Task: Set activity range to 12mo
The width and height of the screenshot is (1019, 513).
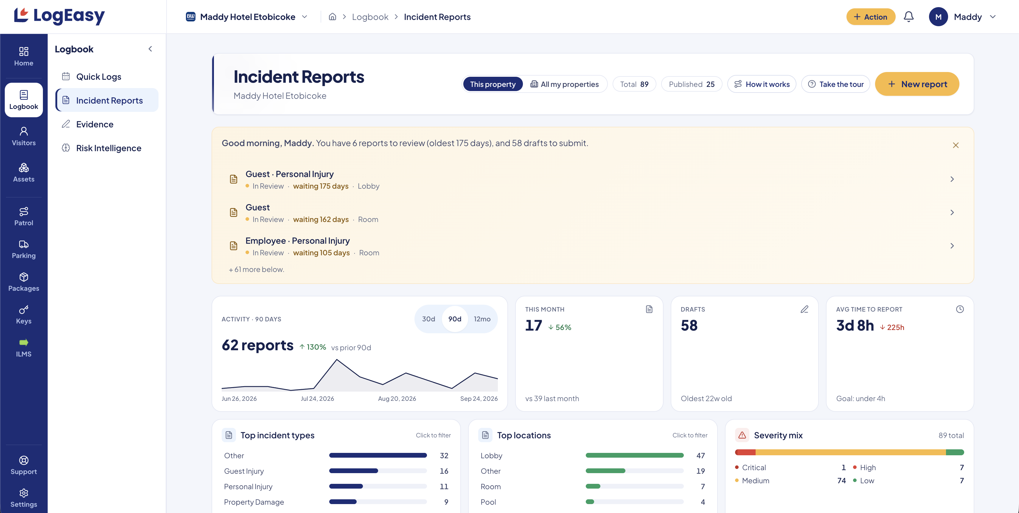Action: tap(482, 319)
